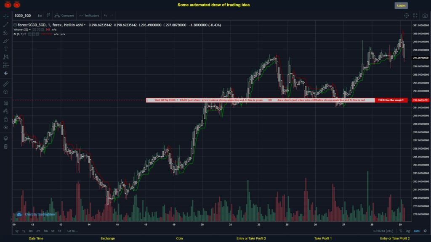Select the 1d time range

tap(60, 231)
